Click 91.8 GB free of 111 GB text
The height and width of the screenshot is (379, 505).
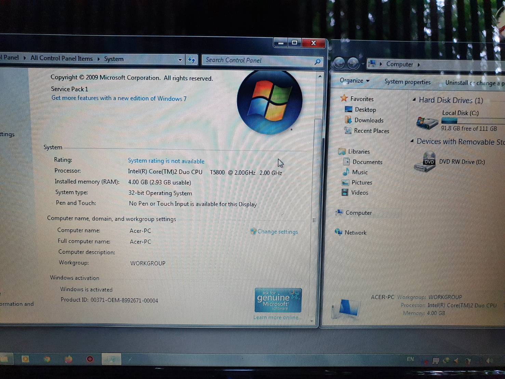point(469,129)
